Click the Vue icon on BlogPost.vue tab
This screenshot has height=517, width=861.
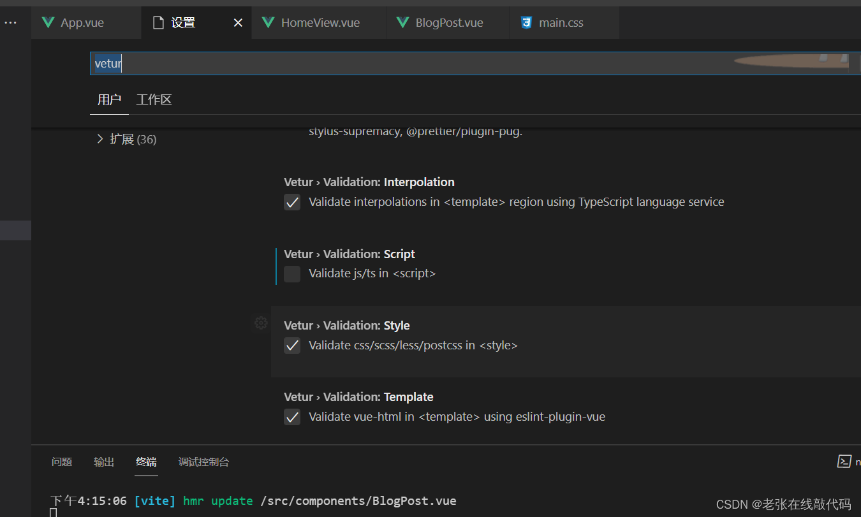click(402, 23)
